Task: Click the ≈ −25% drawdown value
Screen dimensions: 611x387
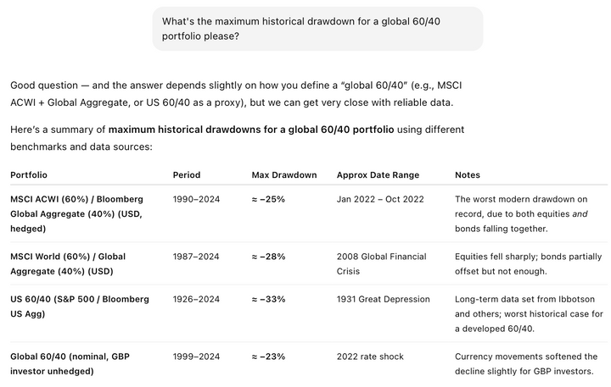Action: (268, 199)
